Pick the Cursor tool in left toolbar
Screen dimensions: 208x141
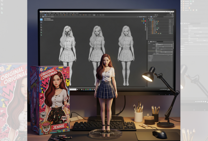tap(41, 22)
